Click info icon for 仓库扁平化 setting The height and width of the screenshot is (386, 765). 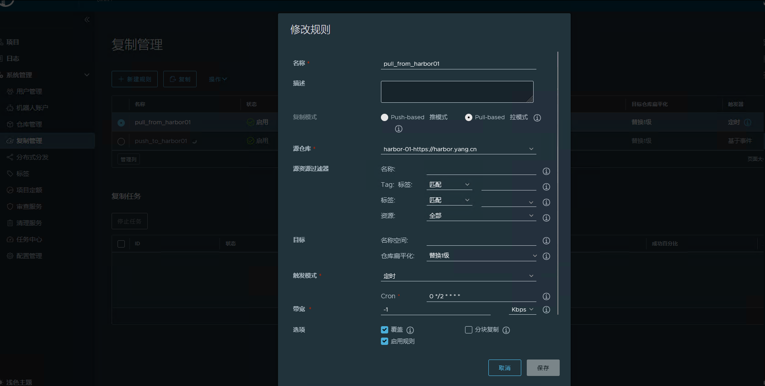[546, 256]
